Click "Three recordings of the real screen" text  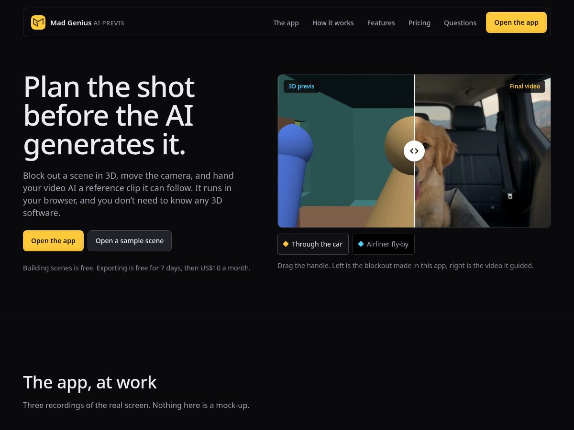point(136,405)
